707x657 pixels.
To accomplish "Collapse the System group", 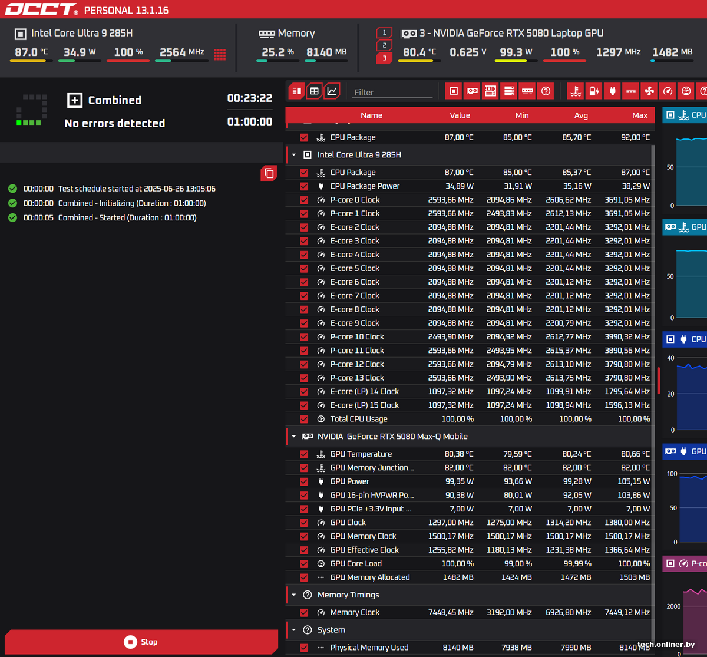I will click(294, 630).
